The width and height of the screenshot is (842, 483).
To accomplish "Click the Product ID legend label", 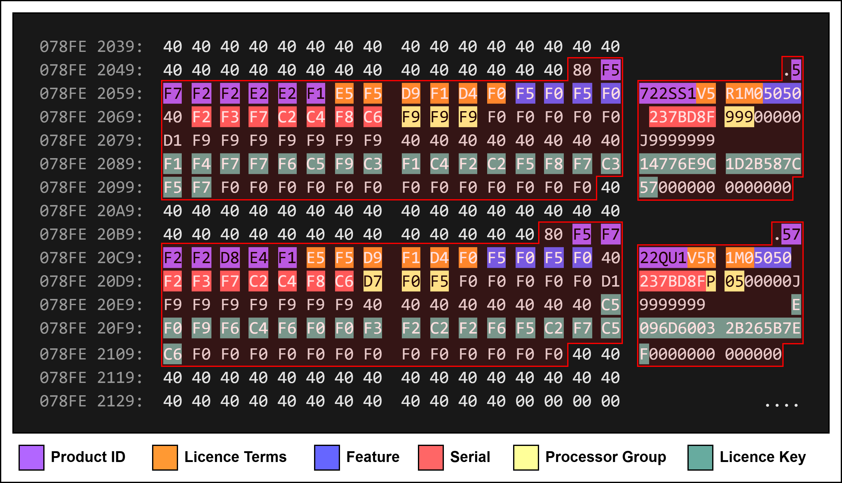I will (x=88, y=457).
